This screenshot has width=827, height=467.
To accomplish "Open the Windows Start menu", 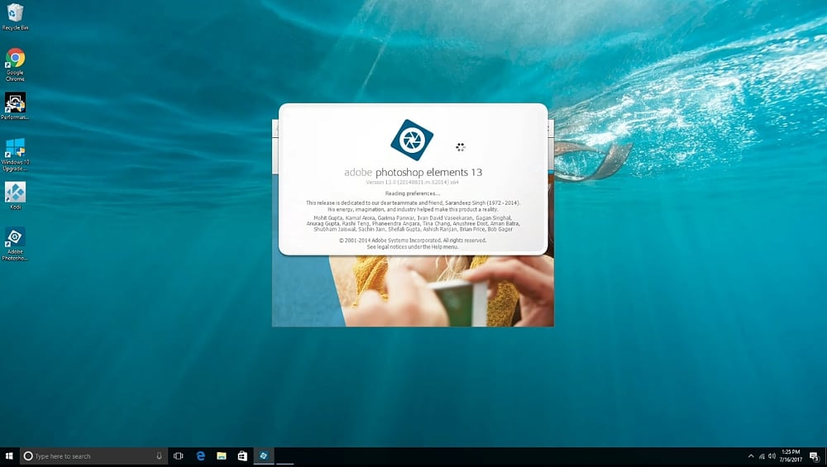I will pyautogui.click(x=9, y=456).
